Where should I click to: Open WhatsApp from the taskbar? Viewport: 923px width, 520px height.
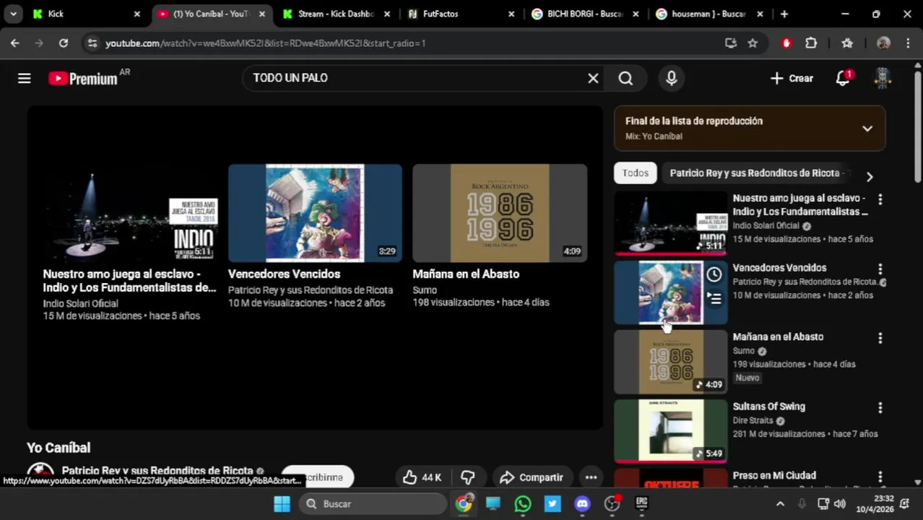coord(523,503)
